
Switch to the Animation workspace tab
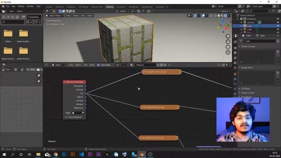point(121,7)
